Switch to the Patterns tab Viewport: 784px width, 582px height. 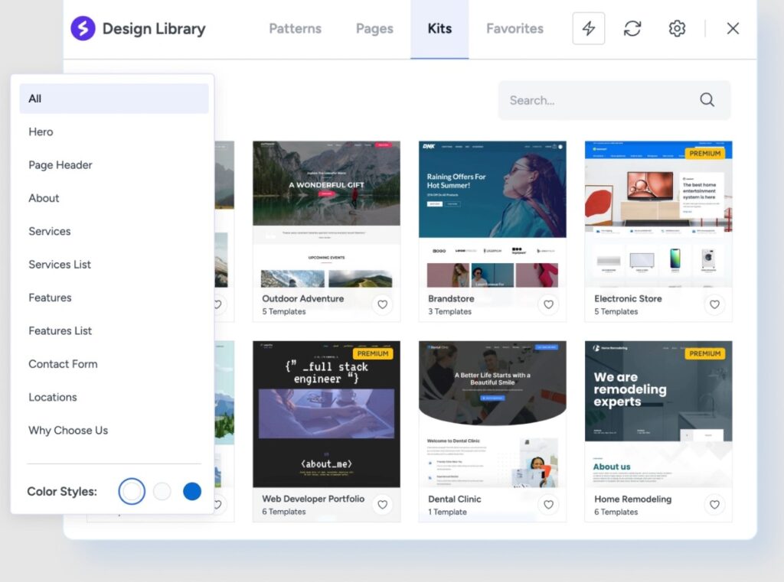295,29
